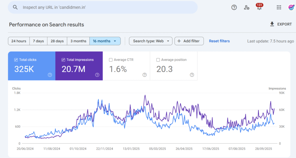This screenshot has height=158, width=296.
Task: Click the help icon on Average position card
Action: (x=192, y=75)
